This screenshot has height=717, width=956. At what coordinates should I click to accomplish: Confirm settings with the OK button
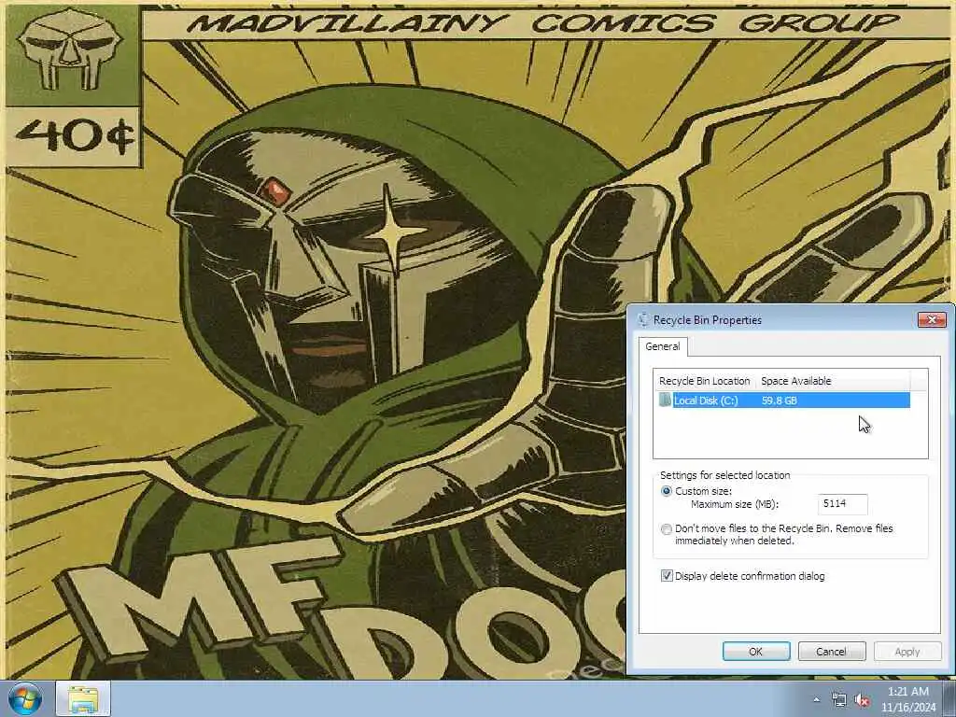tap(756, 651)
